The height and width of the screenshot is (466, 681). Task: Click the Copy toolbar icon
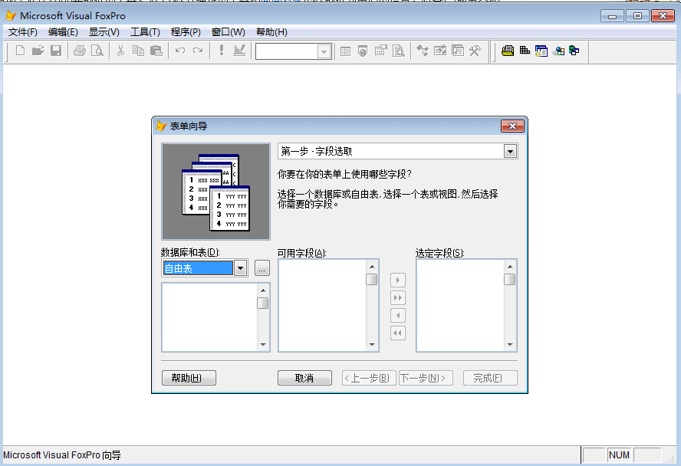[138, 51]
